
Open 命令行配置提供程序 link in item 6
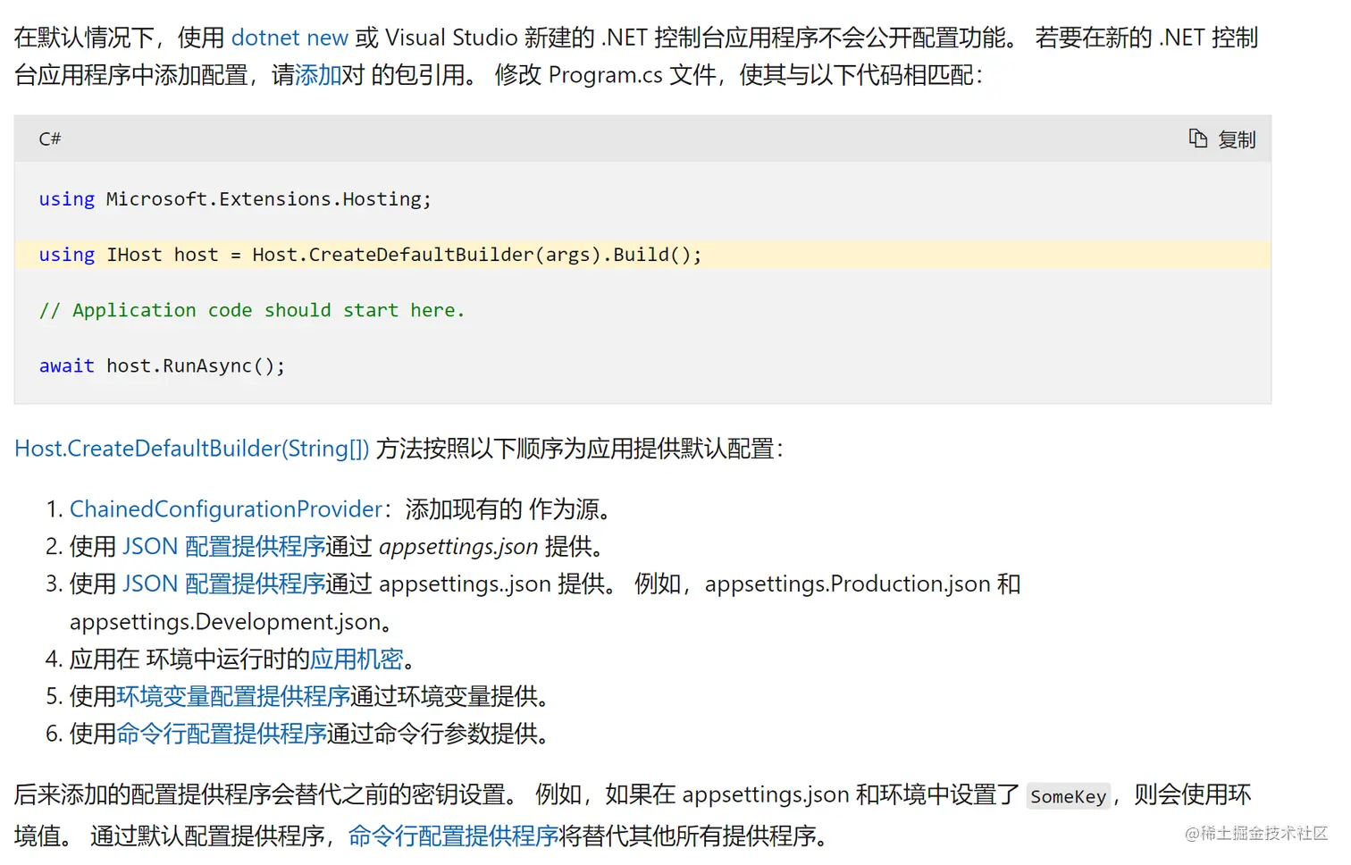pos(222,735)
